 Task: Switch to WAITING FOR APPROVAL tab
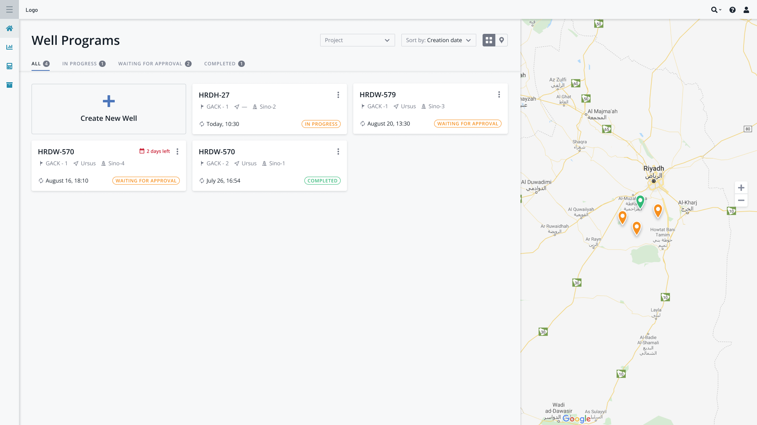click(x=155, y=64)
